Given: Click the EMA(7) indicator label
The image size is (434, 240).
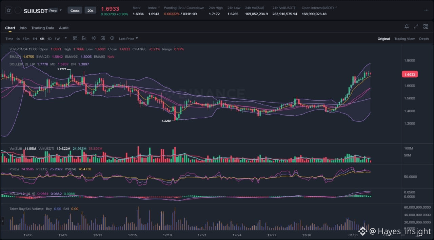Looking at the screenshot, I should pos(16,57).
